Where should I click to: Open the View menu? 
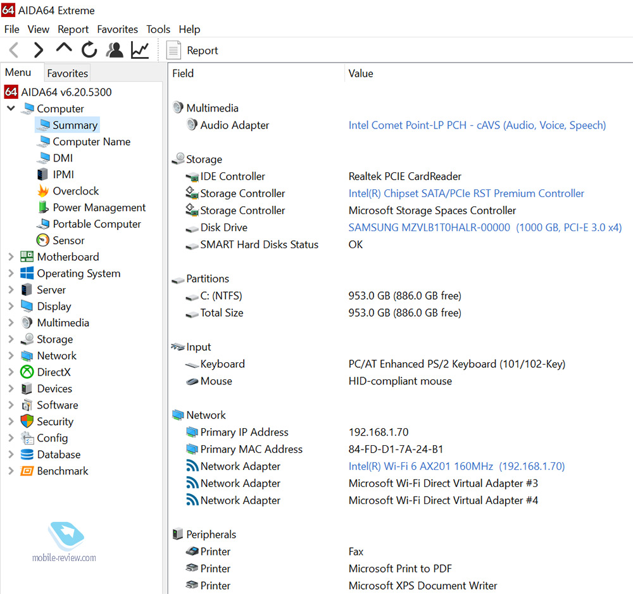39,30
